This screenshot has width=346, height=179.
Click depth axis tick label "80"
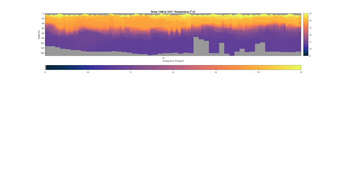tap(43, 33)
